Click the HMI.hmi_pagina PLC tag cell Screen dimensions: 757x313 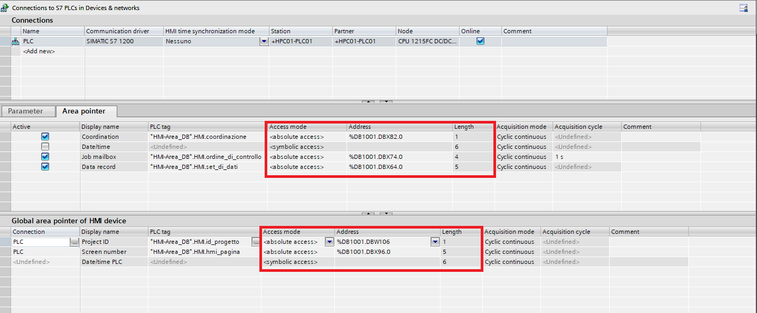click(205, 252)
